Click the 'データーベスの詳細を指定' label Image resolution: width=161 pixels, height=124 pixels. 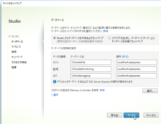click(64, 48)
